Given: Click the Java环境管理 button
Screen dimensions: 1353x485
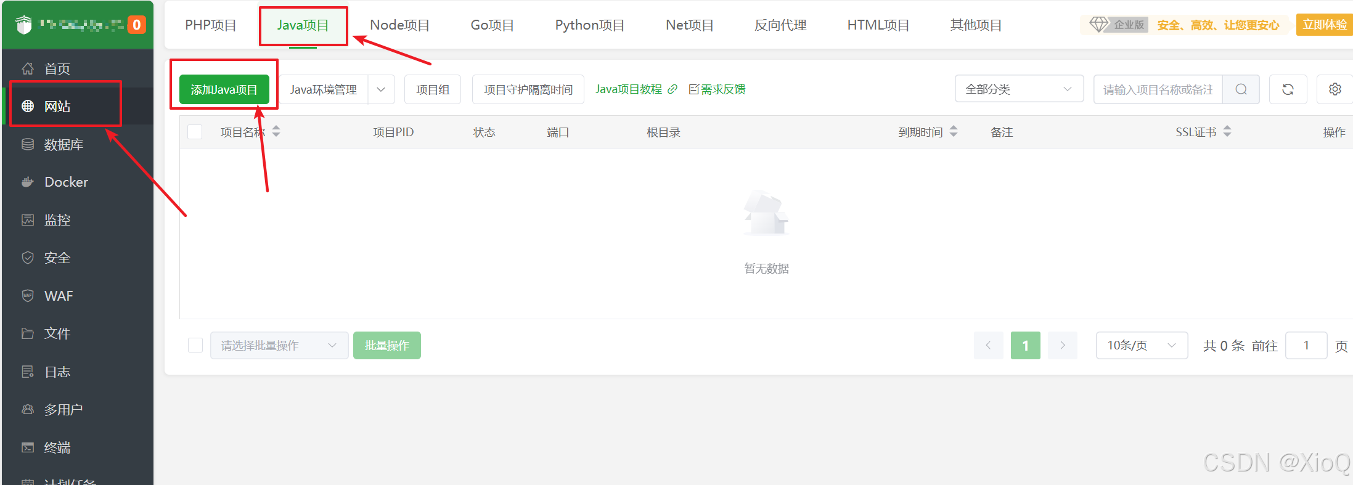Looking at the screenshot, I should [x=324, y=89].
